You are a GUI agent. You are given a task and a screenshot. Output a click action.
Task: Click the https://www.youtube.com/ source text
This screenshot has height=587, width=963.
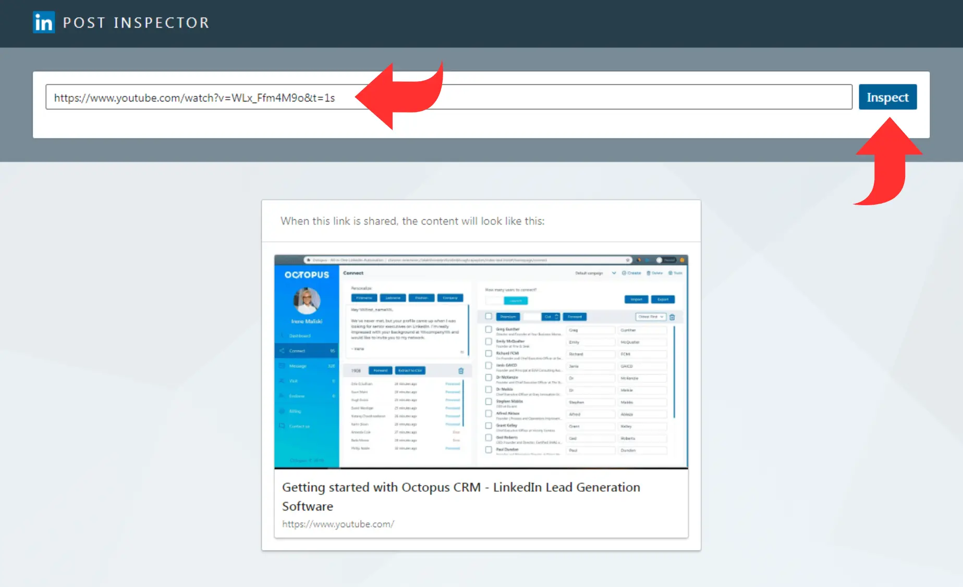pyautogui.click(x=338, y=524)
